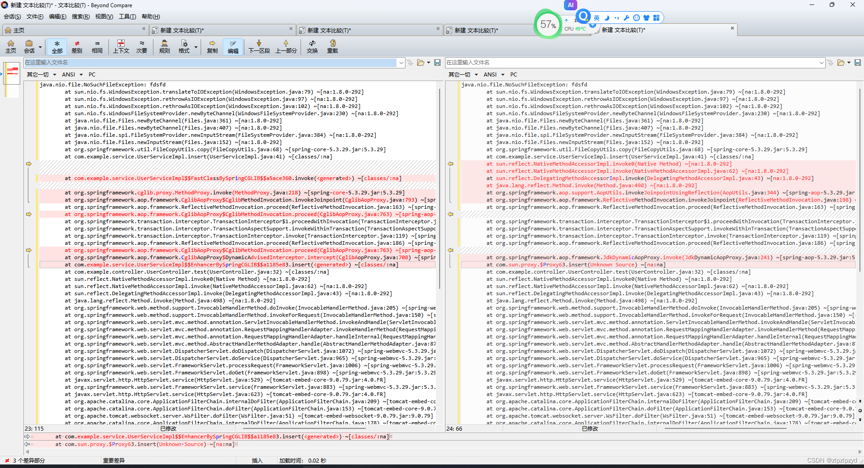864x468 pixels.
Task: Click the 3 个差异部分 status bar text
Action: click(x=29, y=460)
